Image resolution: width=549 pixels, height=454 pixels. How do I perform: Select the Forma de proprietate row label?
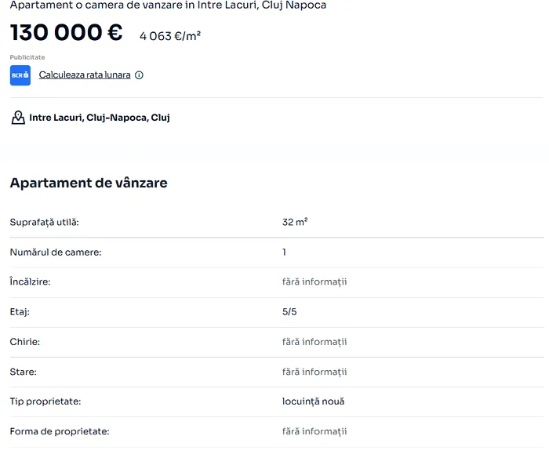click(60, 431)
